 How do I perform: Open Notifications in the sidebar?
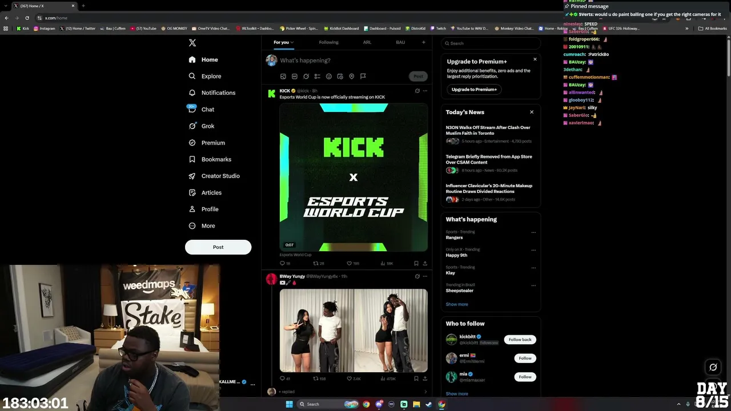click(x=212, y=92)
